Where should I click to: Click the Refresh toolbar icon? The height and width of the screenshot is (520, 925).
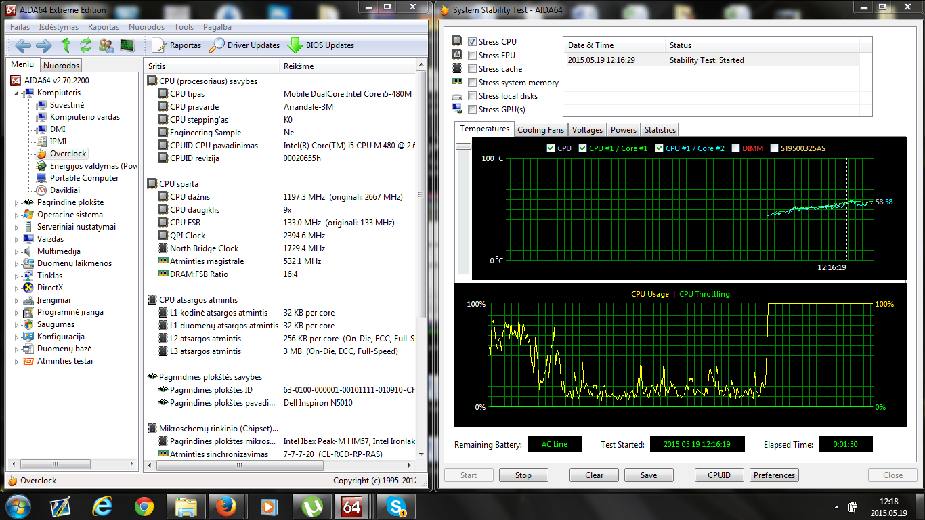85,45
